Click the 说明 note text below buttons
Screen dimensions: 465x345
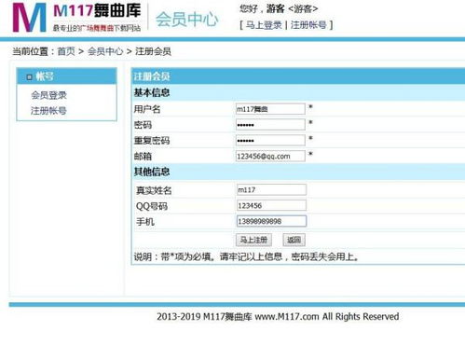click(247, 256)
